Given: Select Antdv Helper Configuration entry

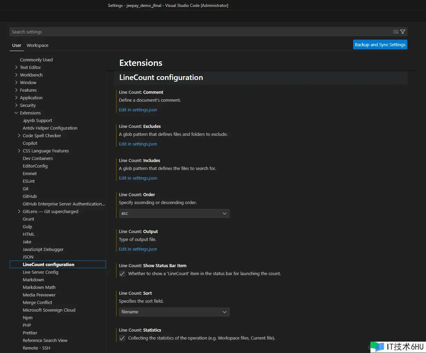Looking at the screenshot, I should (50, 128).
